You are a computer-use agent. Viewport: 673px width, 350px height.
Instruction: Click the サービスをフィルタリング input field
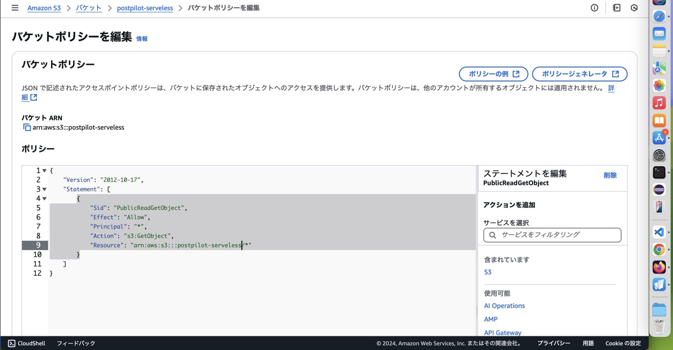click(x=552, y=235)
